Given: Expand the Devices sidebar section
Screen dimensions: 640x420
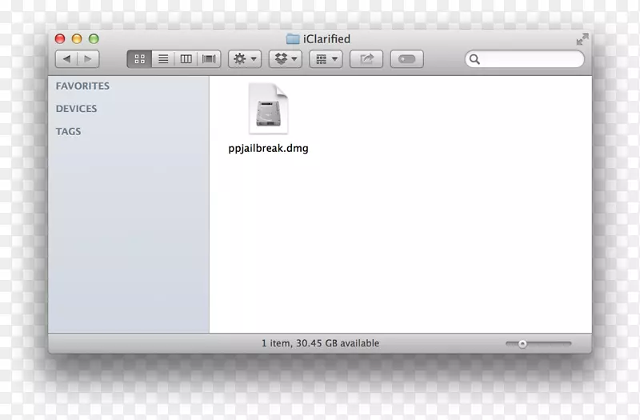Looking at the screenshot, I should tap(76, 109).
